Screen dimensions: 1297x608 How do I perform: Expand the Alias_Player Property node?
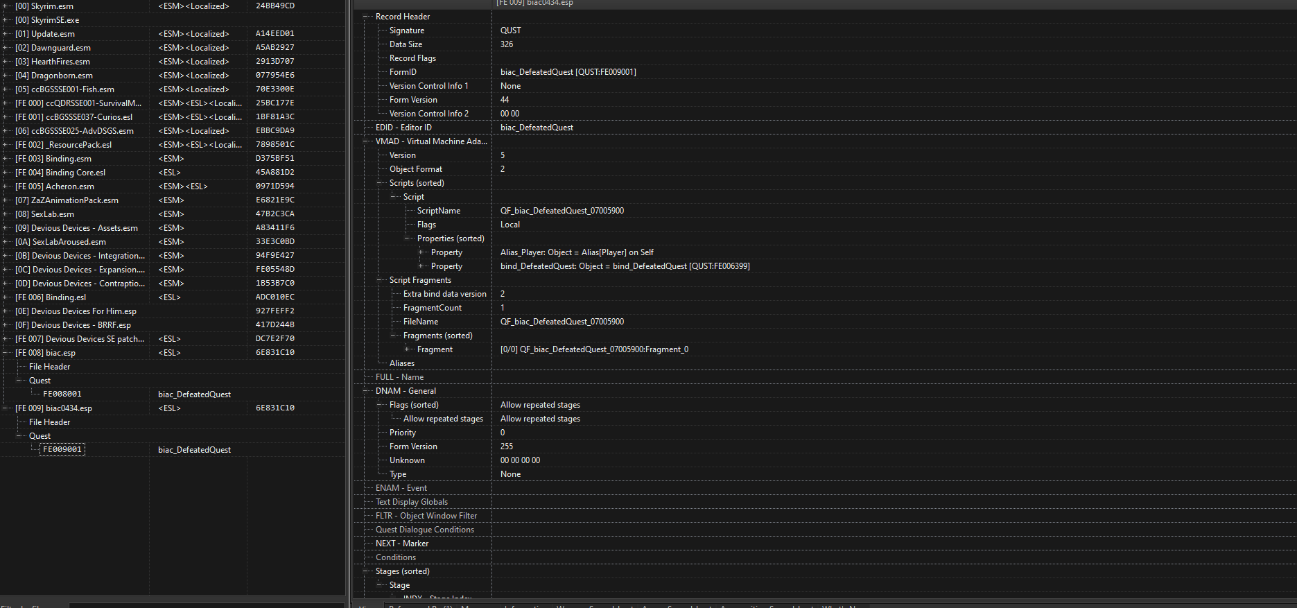(421, 252)
